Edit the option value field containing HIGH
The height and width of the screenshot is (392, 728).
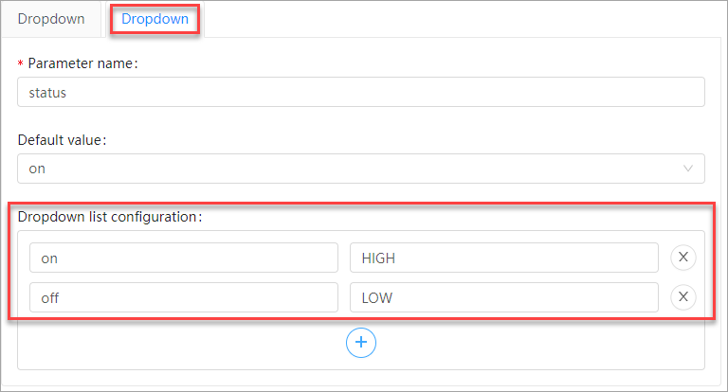tap(503, 258)
